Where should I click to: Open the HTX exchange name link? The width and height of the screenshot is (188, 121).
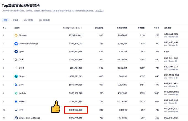pyautogui.click(x=21, y=110)
